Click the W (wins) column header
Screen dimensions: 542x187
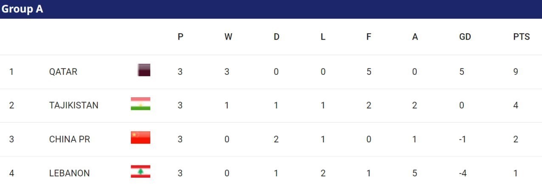[x=228, y=37]
